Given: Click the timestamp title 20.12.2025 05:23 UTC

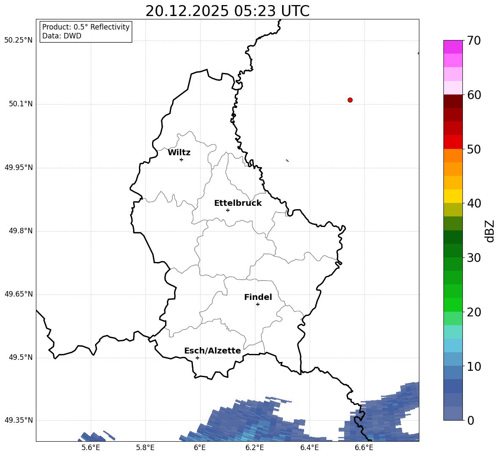Looking at the screenshot, I should pyautogui.click(x=227, y=11).
